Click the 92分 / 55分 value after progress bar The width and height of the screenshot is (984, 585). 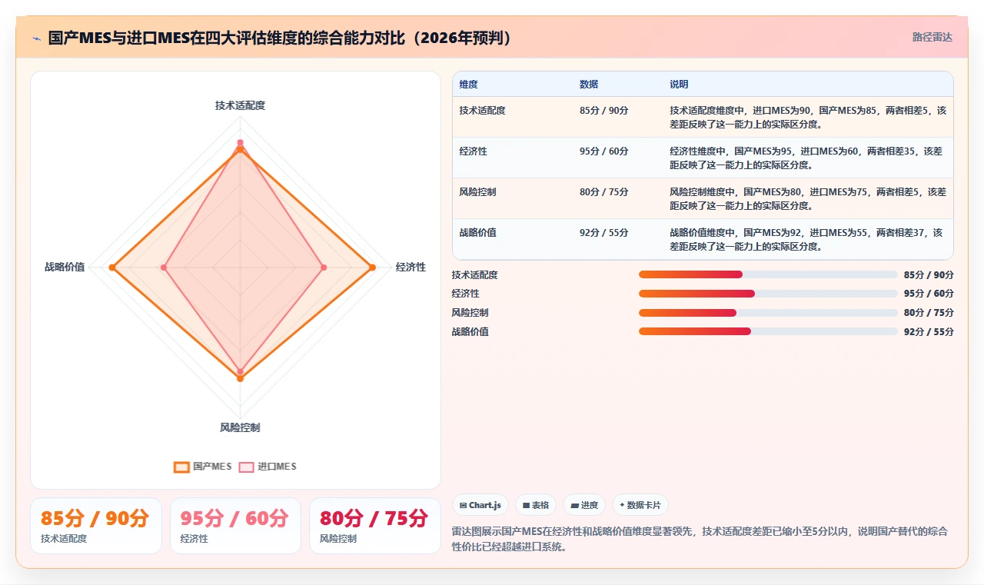pyautogui.click(x=929, y=331)
